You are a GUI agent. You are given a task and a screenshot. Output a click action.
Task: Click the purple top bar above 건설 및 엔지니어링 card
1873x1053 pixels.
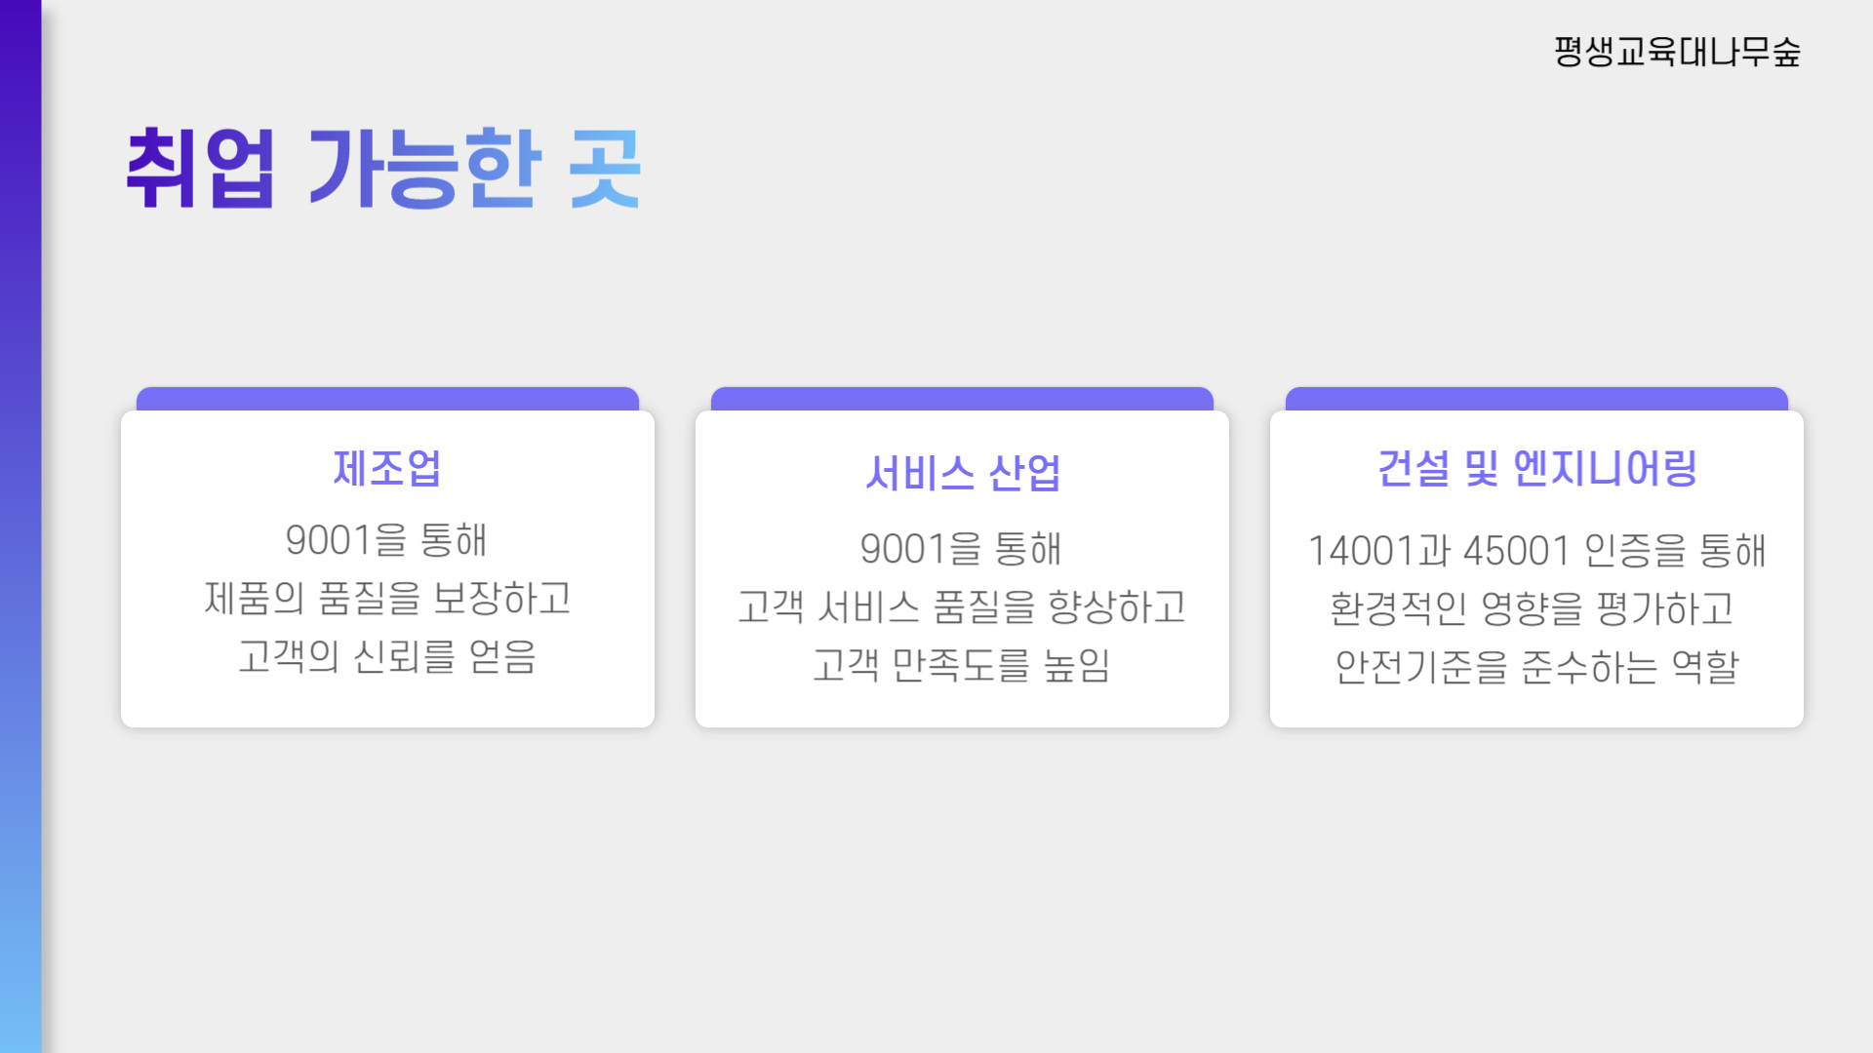pyautogui.click(x=1536, y=398)
